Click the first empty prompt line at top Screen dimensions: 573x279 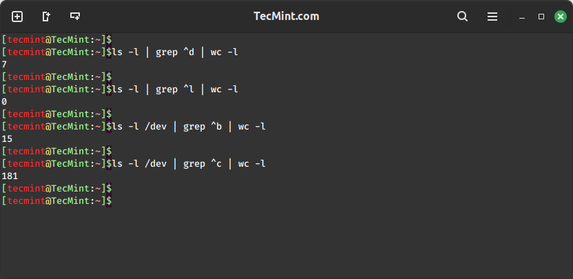[x=56, y=39]
